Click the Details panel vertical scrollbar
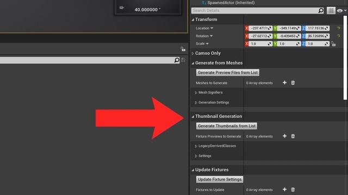This screenshot has width=348, height=195. tap(345, 57)
